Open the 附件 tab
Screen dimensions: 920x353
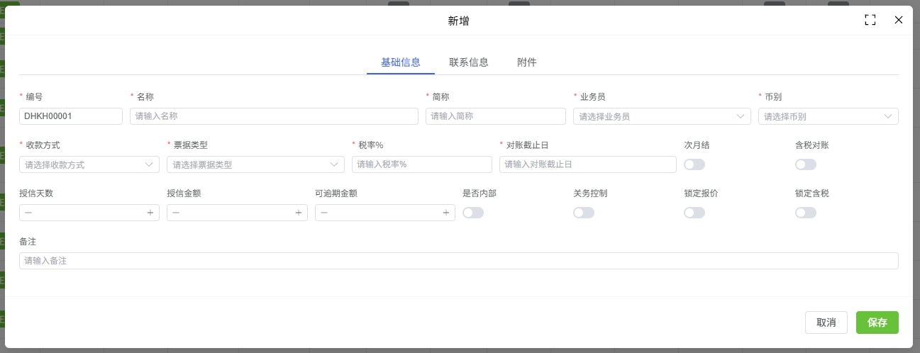coord(527,62)
